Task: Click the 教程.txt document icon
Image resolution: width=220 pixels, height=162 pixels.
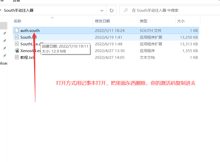Action: pyautogui.click(x=17, y=57)
